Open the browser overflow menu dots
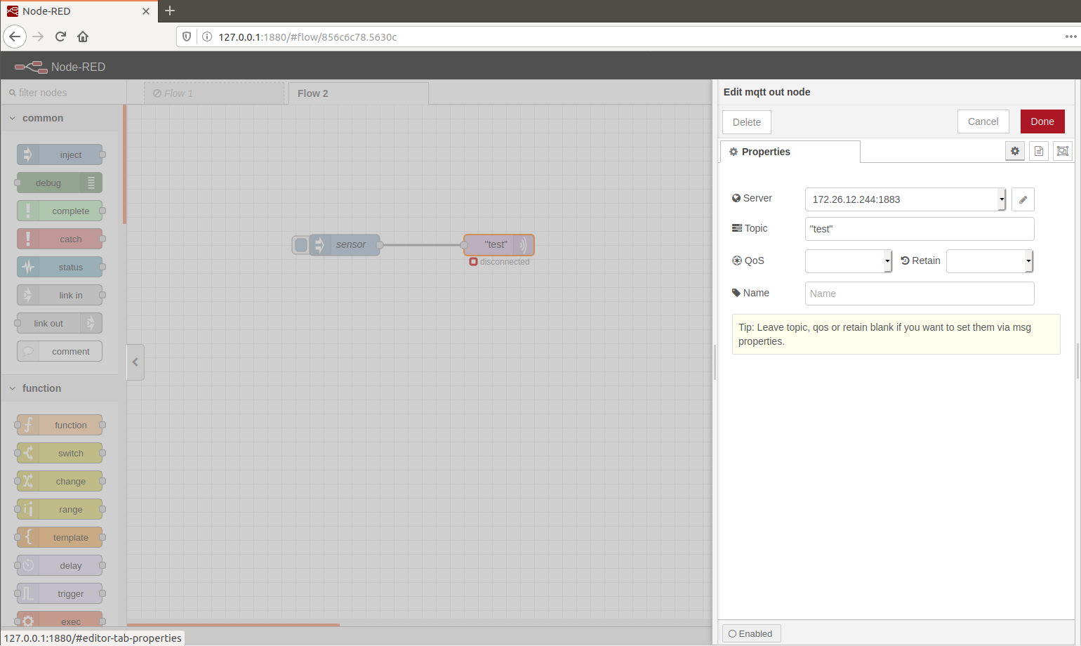This screenshot has height=646, width=1081. pyautogui.click(x=1071, y=37)
